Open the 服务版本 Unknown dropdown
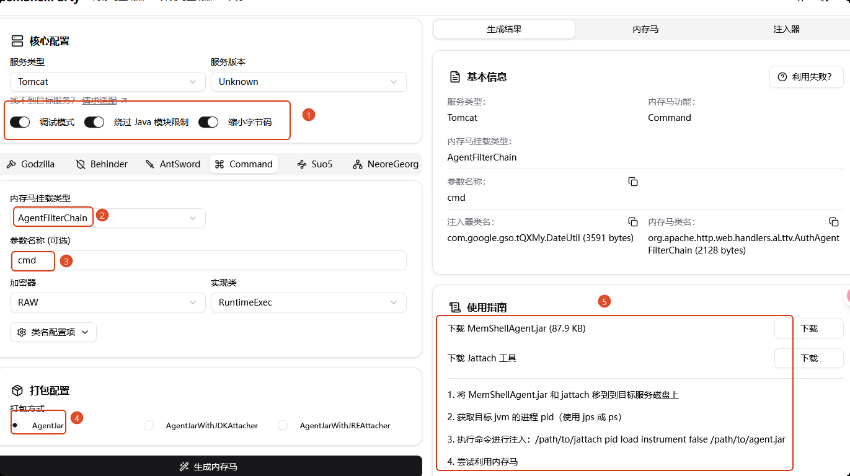 tap(309, 82)
